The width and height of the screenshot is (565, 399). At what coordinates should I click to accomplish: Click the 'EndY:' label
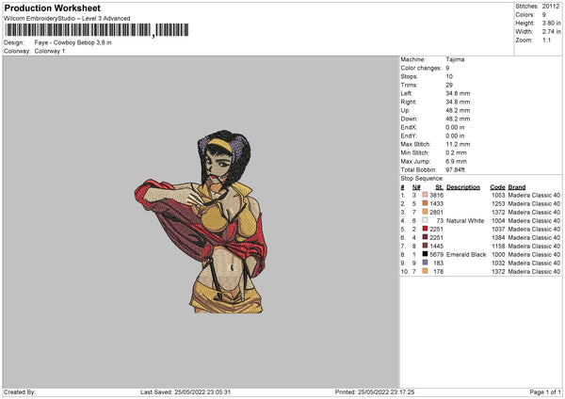[x=409, y=136]
